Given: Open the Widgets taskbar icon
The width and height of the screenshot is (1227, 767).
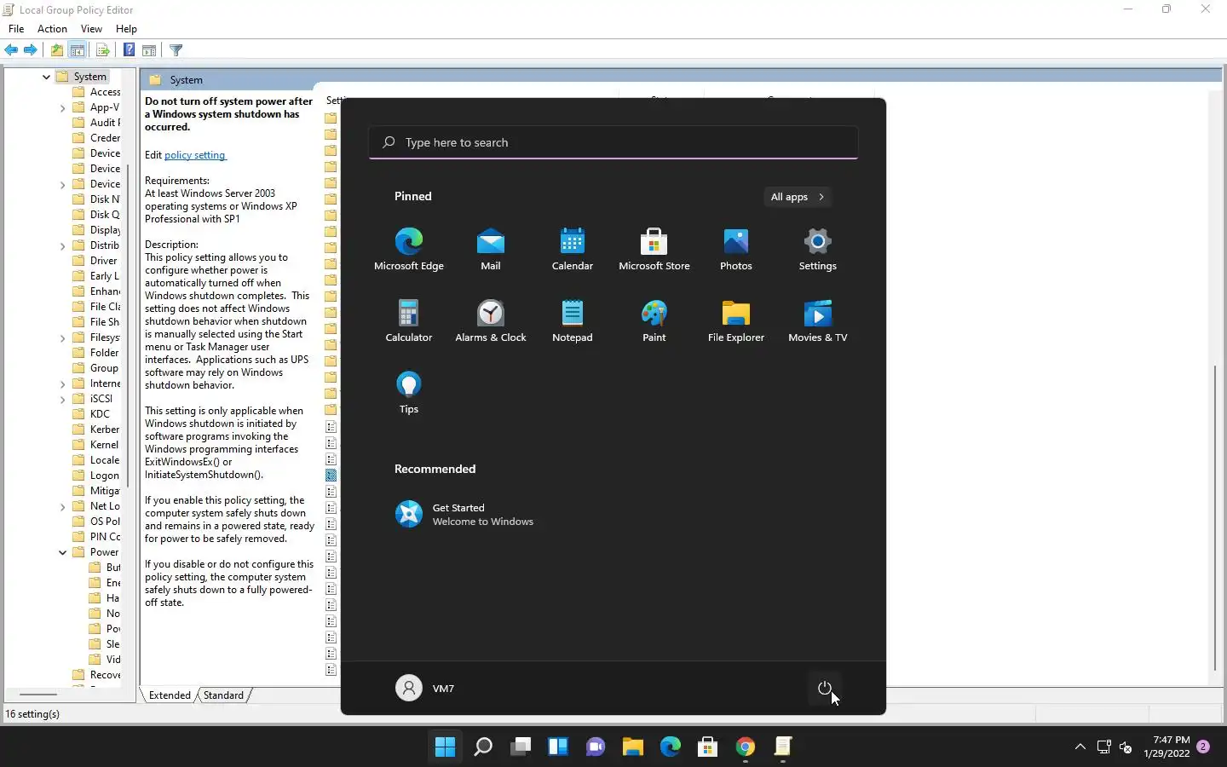Looking at the screenshot, I should 558,747.
